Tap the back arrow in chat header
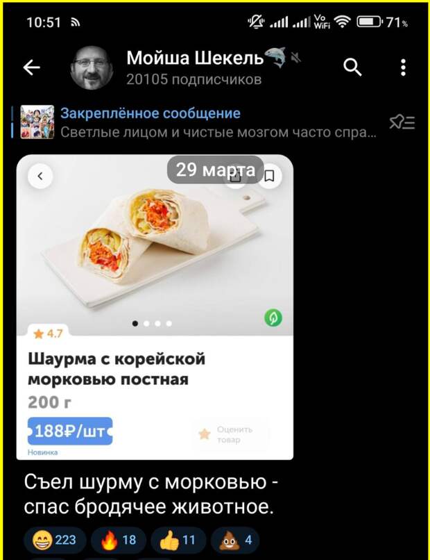 tap(31, 67)
